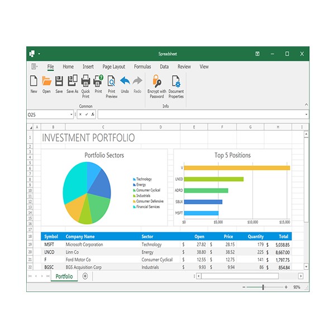Select Encrypt with Password
This screenshot has height=335, width=335.
[157, 87]
